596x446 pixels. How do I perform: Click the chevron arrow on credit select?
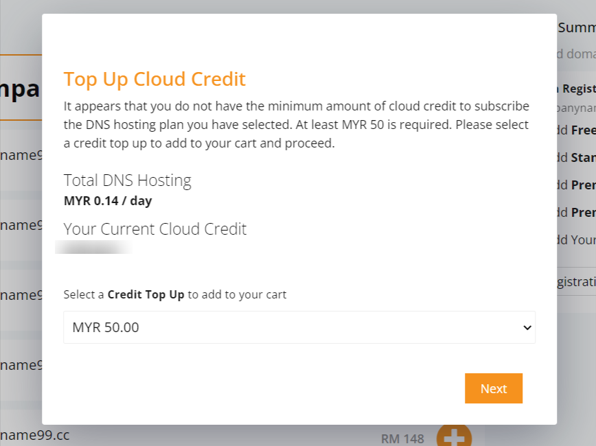click(x=527, y=327)
